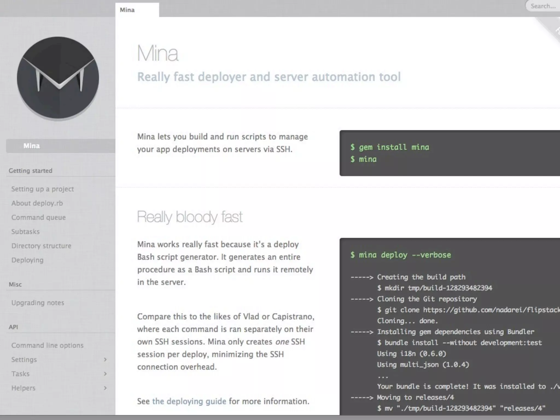560x420 pixels.
Task: Open the Settings sidebar entry
Action: tap(24, 360)
